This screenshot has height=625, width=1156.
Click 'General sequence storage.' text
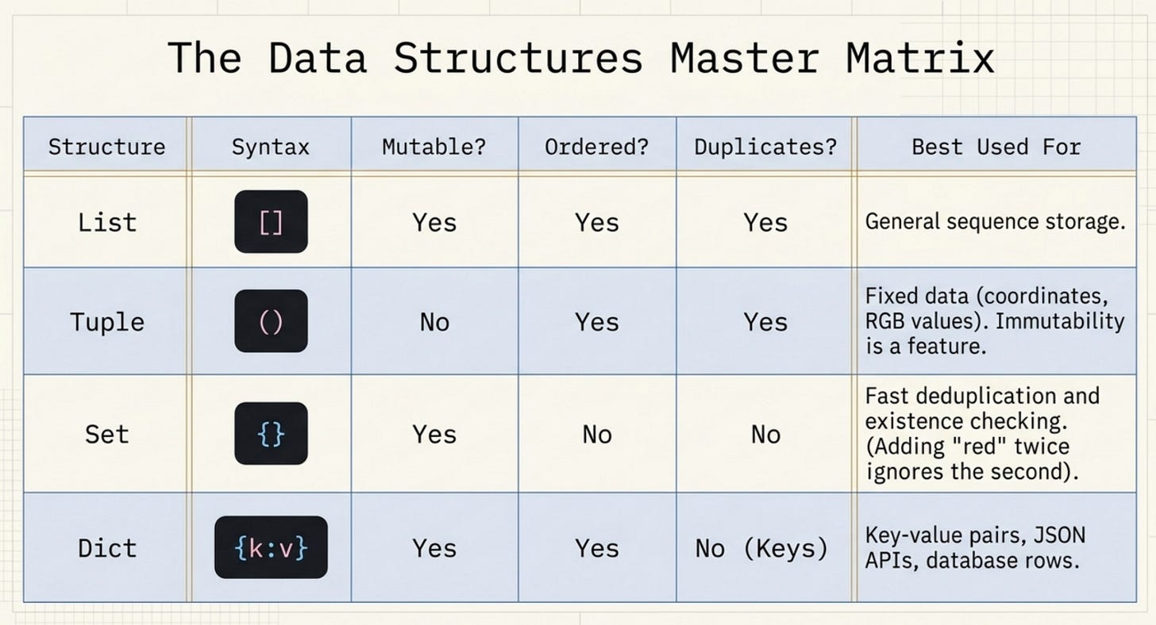pyautogui.click(x=996, y=221)
